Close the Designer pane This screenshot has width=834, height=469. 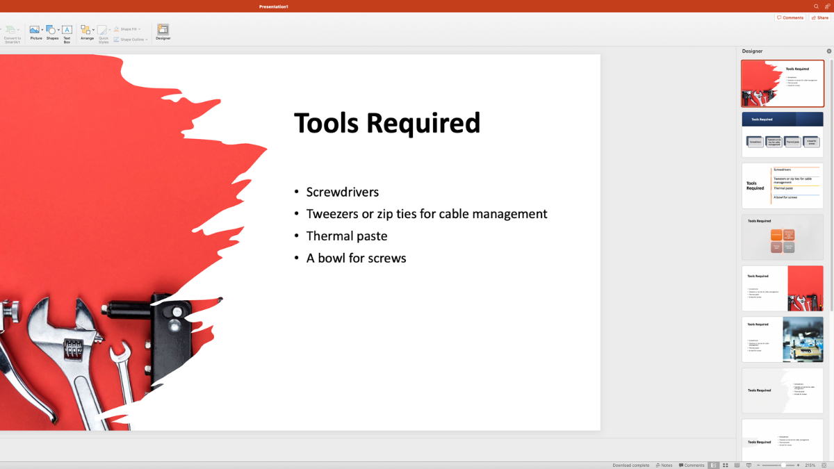click(828, 51)
